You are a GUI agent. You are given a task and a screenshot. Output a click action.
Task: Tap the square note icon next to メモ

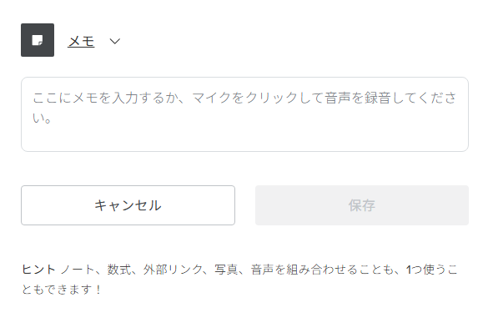38,40
